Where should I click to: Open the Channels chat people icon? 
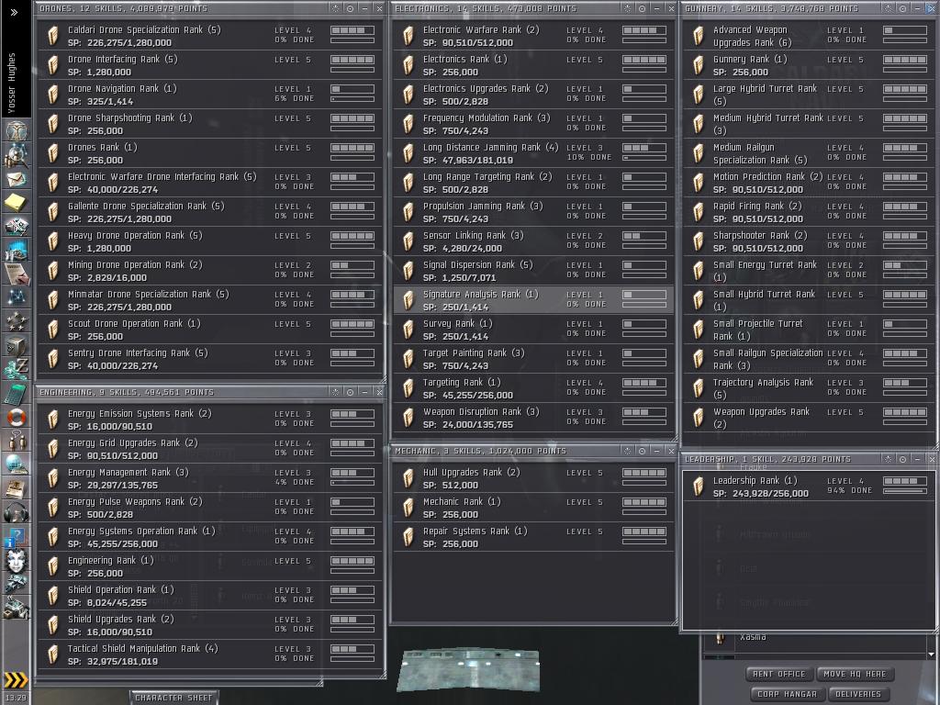tap(17, 441)
